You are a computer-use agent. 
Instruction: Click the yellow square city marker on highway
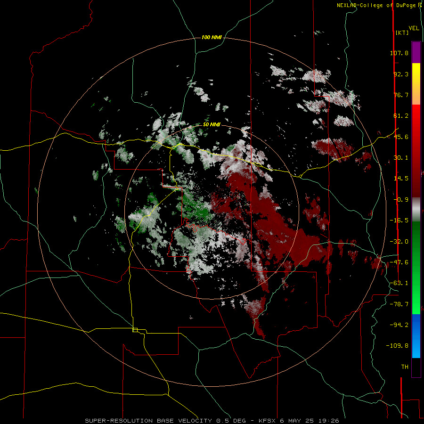[135, 330]
